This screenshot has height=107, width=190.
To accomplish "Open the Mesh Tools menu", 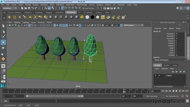I will pyautogui.click(x=70, y=5).
